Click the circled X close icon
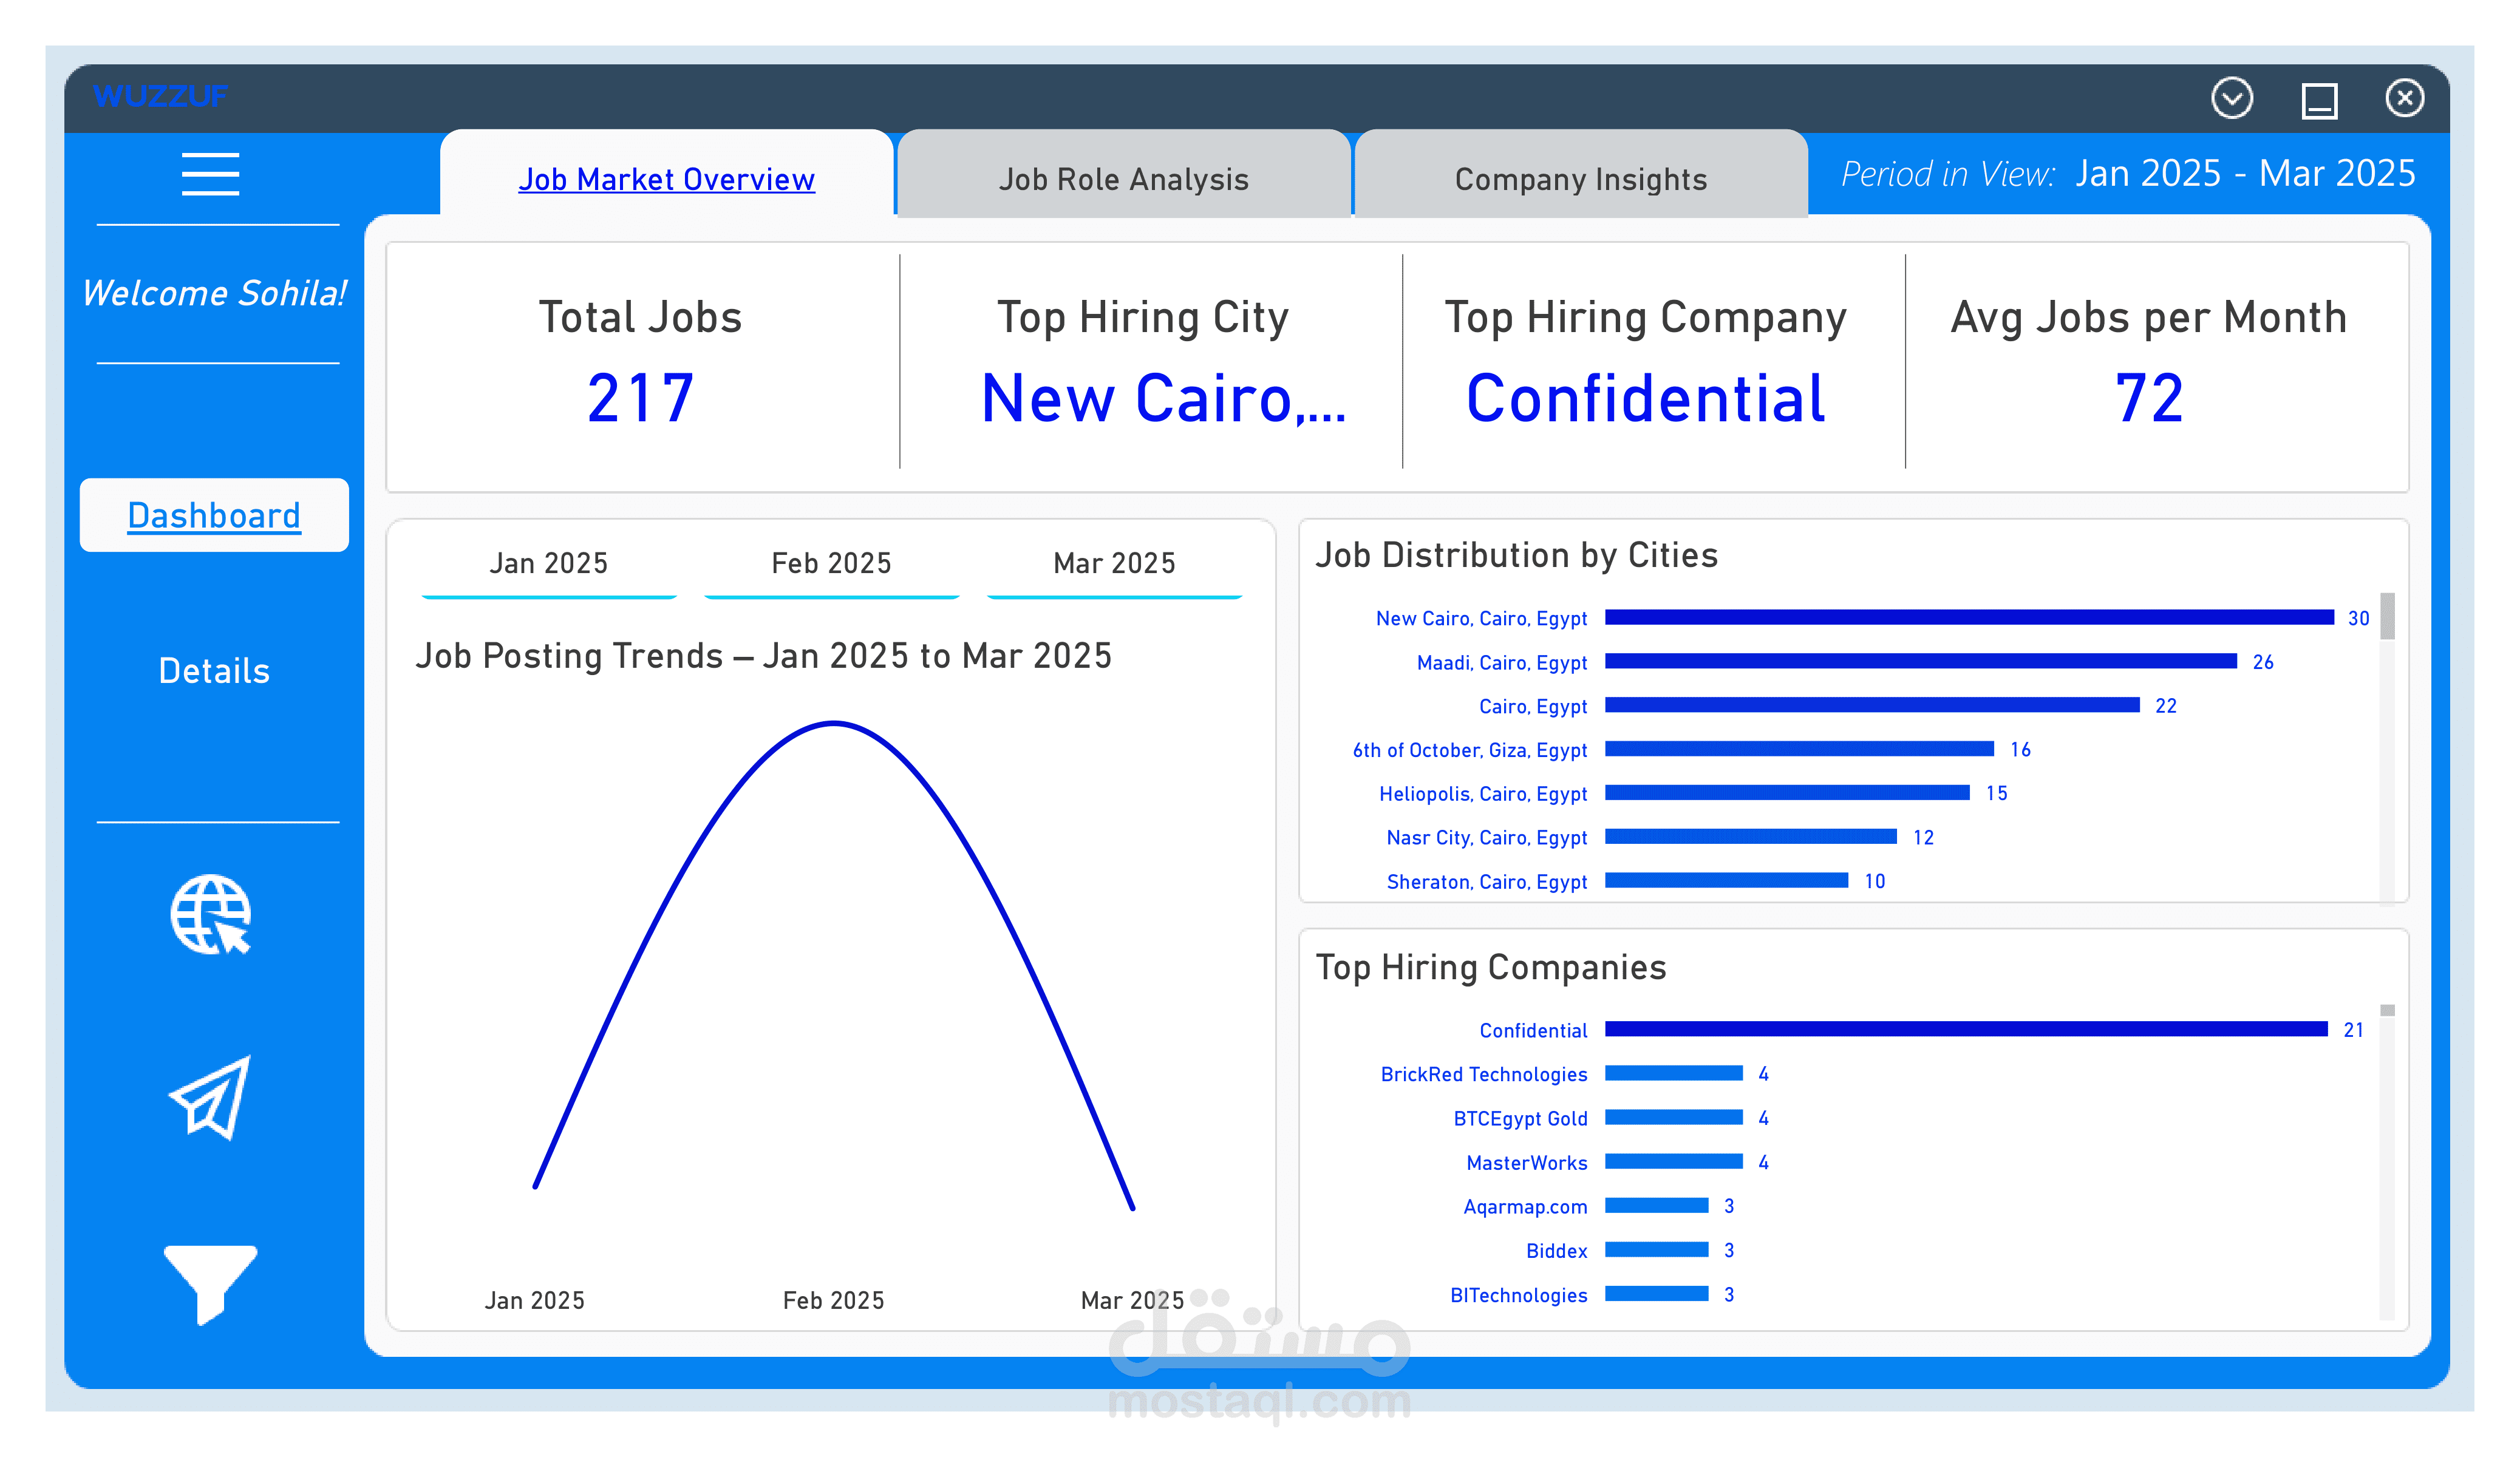Screen dimensions: 2520x1457 point(2404,98)
